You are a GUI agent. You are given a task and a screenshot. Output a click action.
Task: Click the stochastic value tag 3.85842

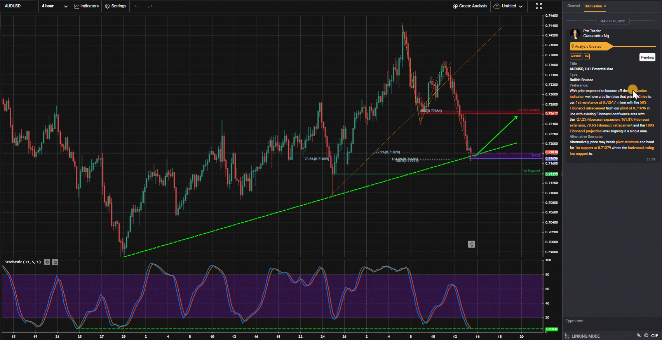(552, 329)
